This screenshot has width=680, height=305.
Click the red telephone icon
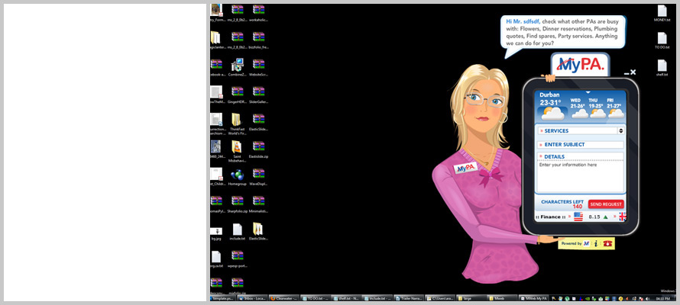tap(607, 243)
